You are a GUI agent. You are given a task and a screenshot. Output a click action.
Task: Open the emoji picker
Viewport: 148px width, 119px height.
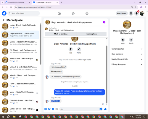[x=101, y=109]
